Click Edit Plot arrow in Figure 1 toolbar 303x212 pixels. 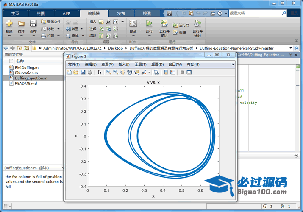click(100, 72)
